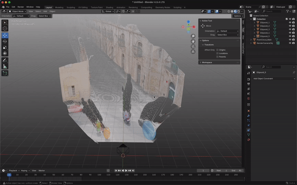Toggle Collection exclude checkbox in outliner
This screenshot has width=297, height=185.
[x=286, y=19]
